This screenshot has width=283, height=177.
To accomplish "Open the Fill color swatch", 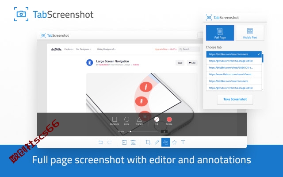I will click(x=157, y=119).
